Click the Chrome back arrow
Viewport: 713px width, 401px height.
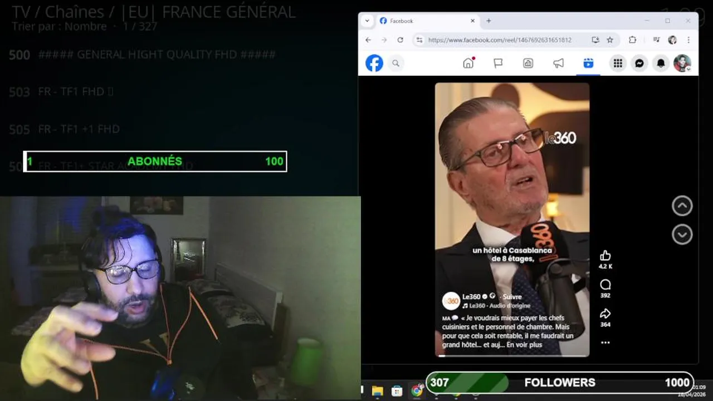pos(368,40)
